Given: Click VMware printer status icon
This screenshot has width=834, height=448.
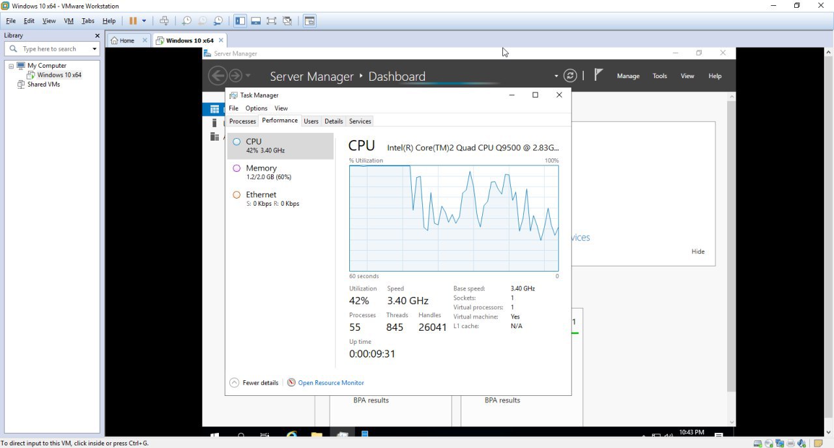Looking at the screenshot, I should tap(791, 443).
